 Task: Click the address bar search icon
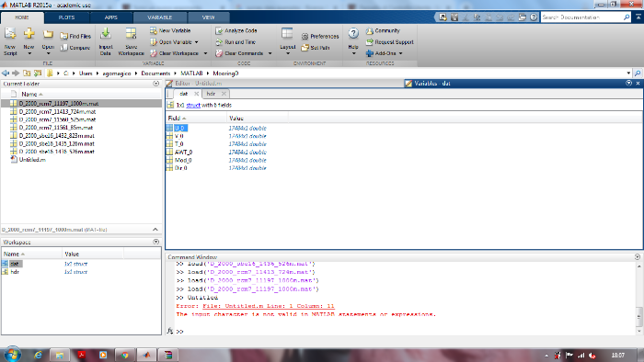tap(638, 73)
